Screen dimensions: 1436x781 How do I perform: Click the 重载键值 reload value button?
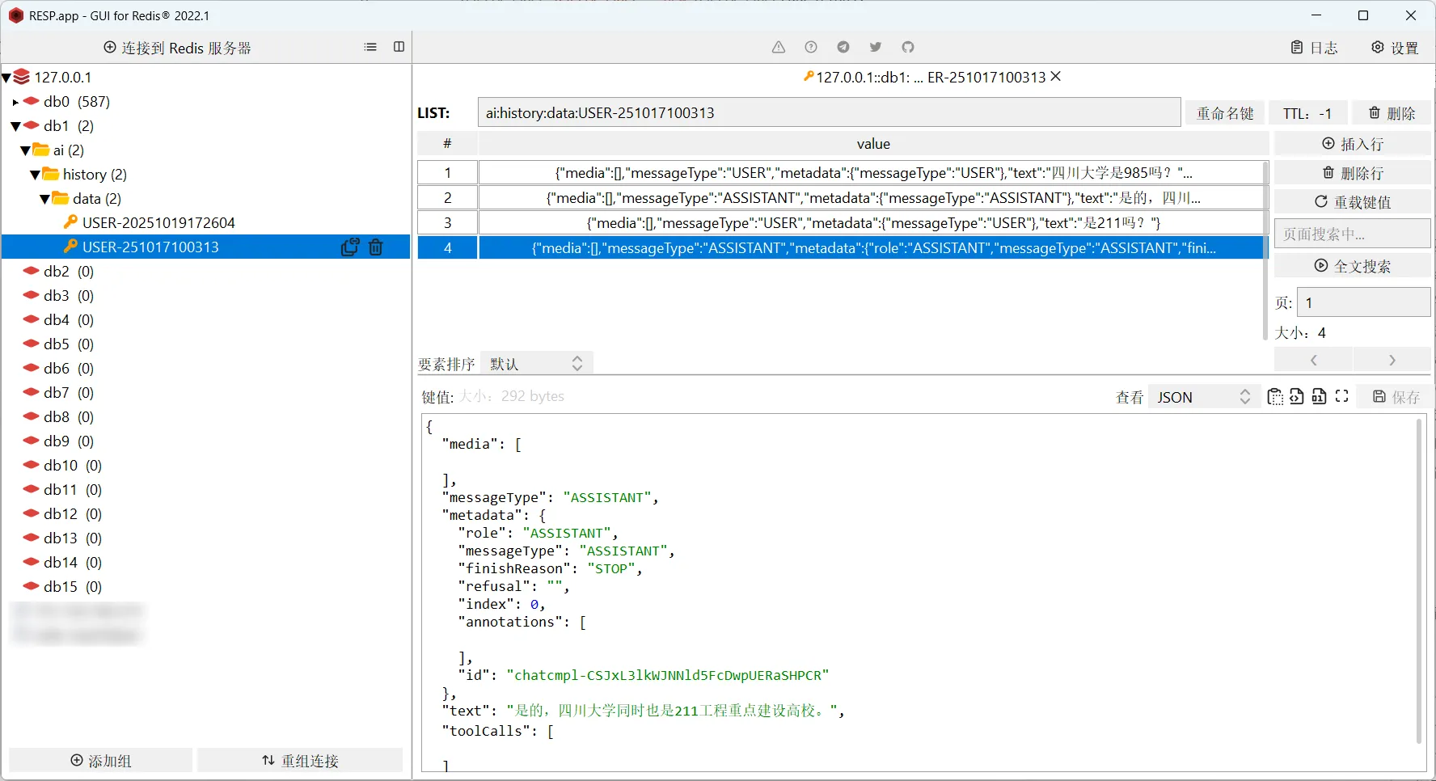[x=1352, y=202]
